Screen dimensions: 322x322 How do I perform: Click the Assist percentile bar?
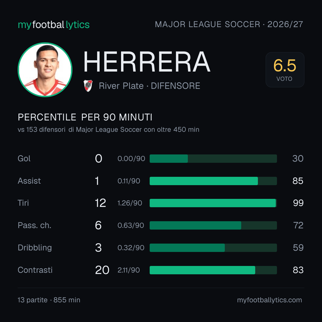click(x=213, y=181)
